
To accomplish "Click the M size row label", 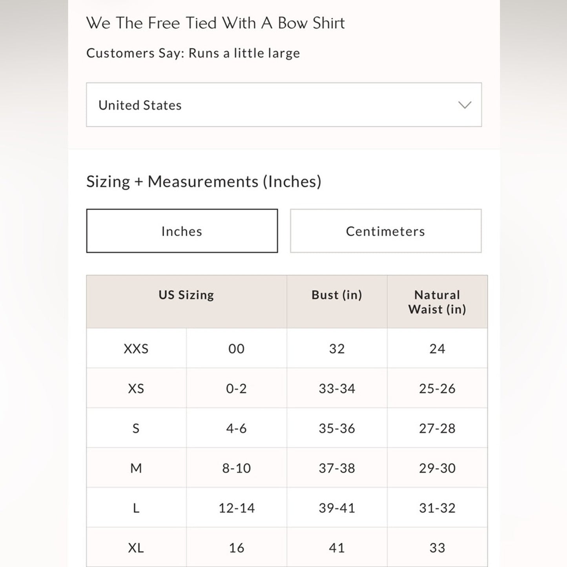I will (x=136, y=468).
